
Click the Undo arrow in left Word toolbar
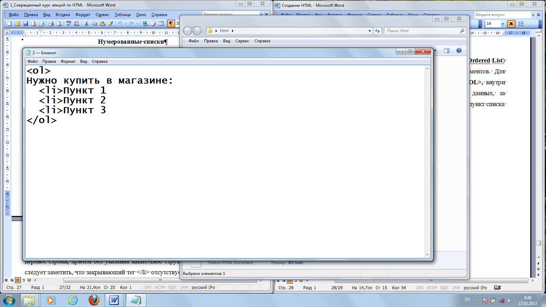click(x=120, y=24)
